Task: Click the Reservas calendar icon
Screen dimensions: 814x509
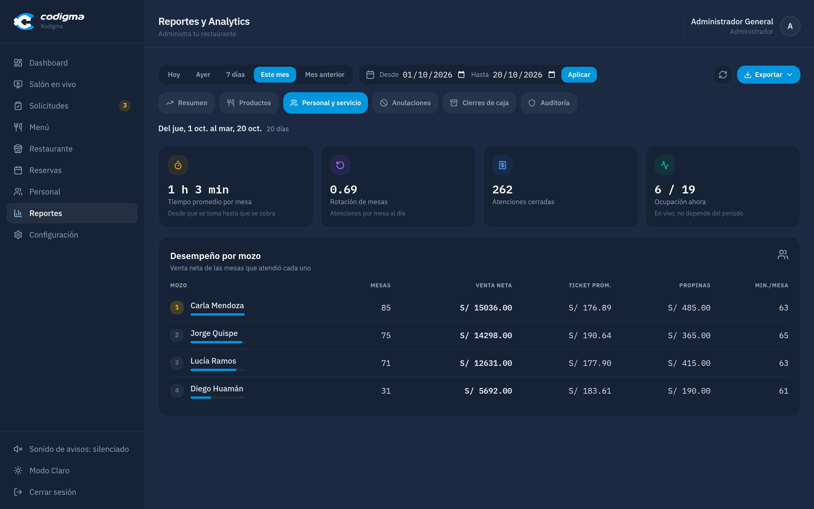Action: coord(18,170)
